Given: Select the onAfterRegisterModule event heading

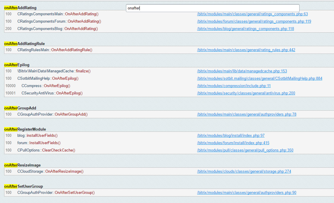Looking at the screenshot, I should click(x=25, y=129).
